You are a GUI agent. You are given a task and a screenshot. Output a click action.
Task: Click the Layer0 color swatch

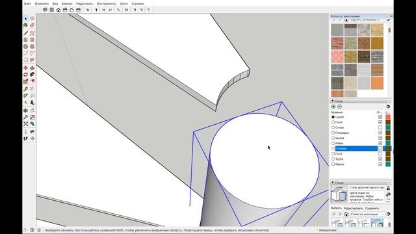coord(388,117)
